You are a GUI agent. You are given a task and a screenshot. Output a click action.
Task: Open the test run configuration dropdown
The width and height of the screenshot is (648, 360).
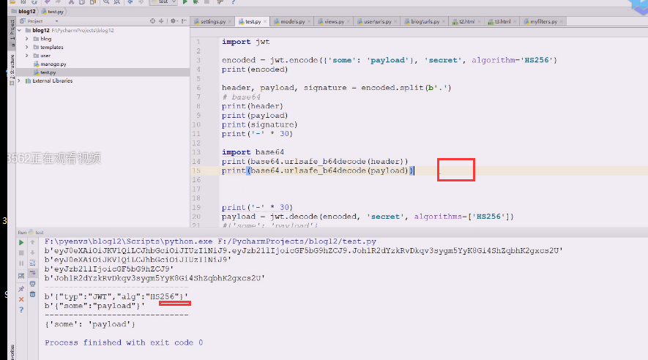pyautogui.click(x=164, y=1)
